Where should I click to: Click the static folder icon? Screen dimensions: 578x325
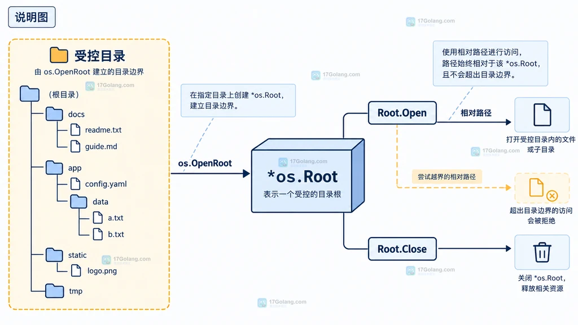click(54, 254)
